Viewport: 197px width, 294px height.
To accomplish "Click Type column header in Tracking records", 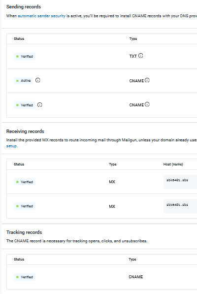I will (x=132, y=260).
